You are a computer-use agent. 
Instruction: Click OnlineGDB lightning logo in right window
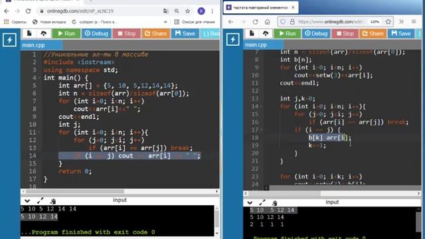233,40
